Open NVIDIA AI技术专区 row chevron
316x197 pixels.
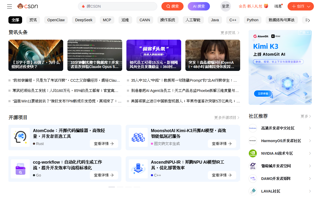click(310, 153)
